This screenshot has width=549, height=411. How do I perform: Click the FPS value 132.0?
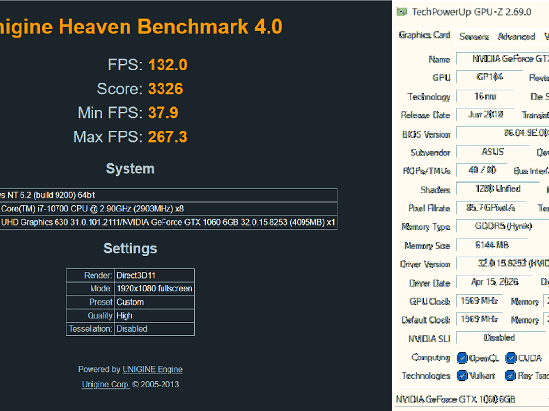(x=168, y=65)
